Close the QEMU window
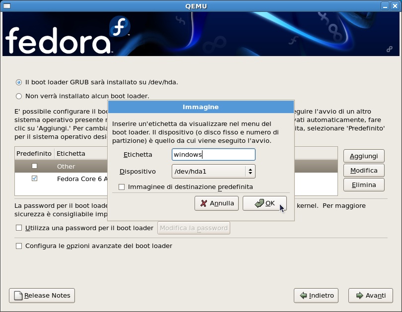Screen dimensions: 402x312 point(395,6)
